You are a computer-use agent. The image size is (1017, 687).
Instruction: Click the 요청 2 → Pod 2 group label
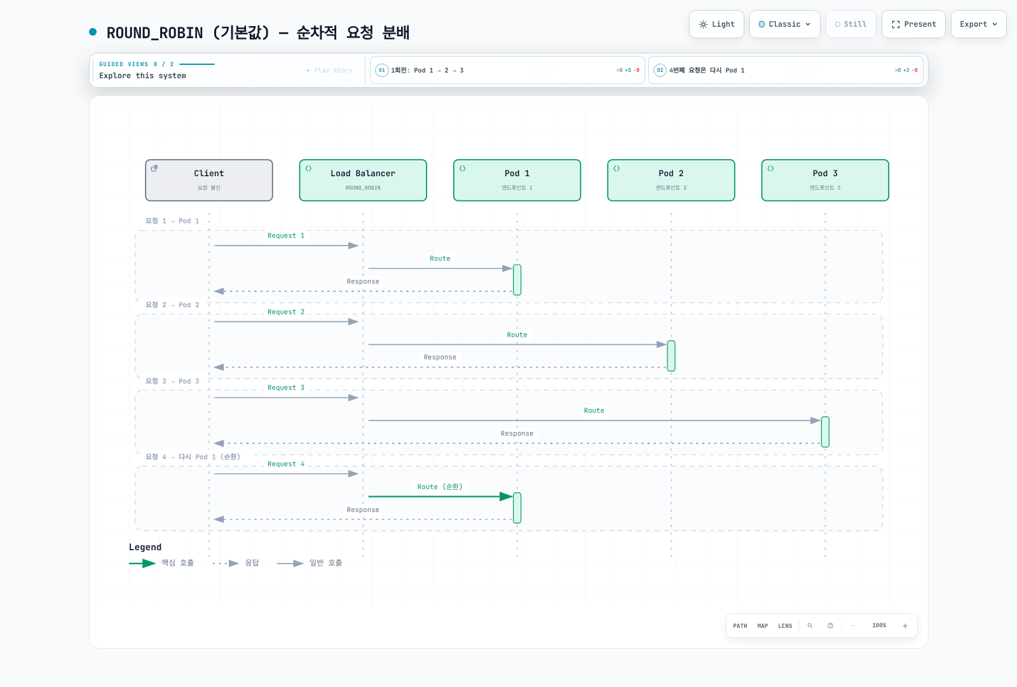click(172, 305)
